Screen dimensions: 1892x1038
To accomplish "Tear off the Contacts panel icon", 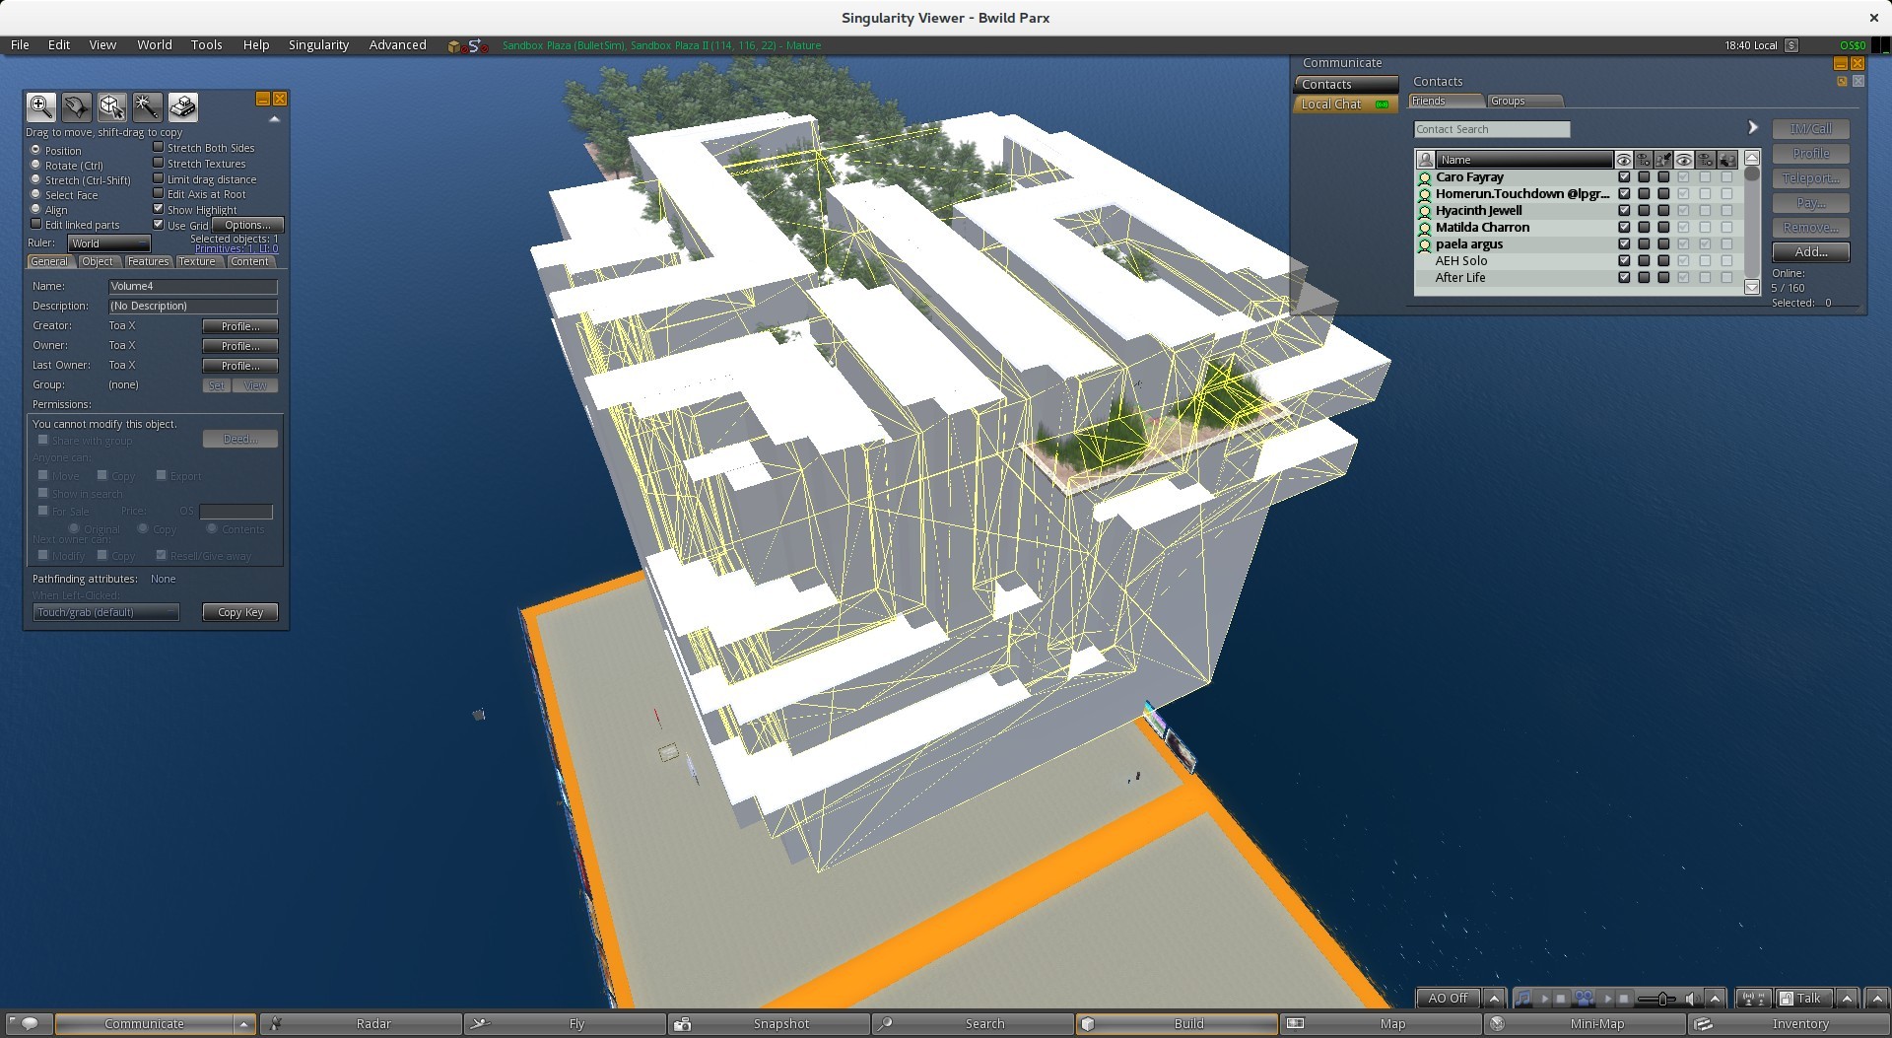I will [x=1842, y=82].
